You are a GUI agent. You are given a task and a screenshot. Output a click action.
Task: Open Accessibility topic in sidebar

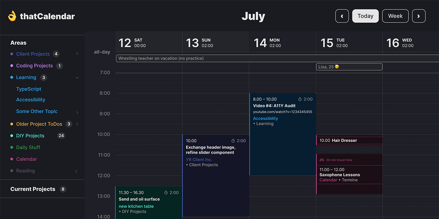pyautogui.click(x=31, y=100)
